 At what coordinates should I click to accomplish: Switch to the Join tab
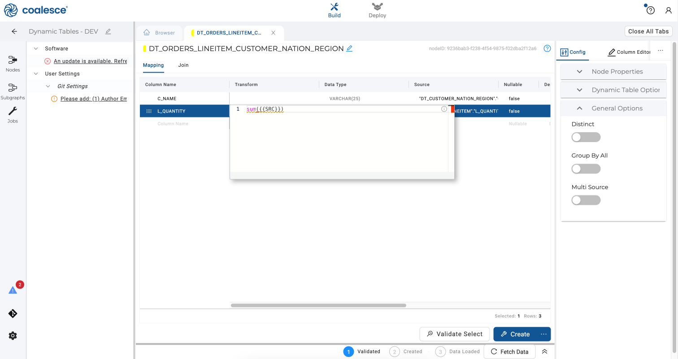pyautogui.click(x=183, y=65)
